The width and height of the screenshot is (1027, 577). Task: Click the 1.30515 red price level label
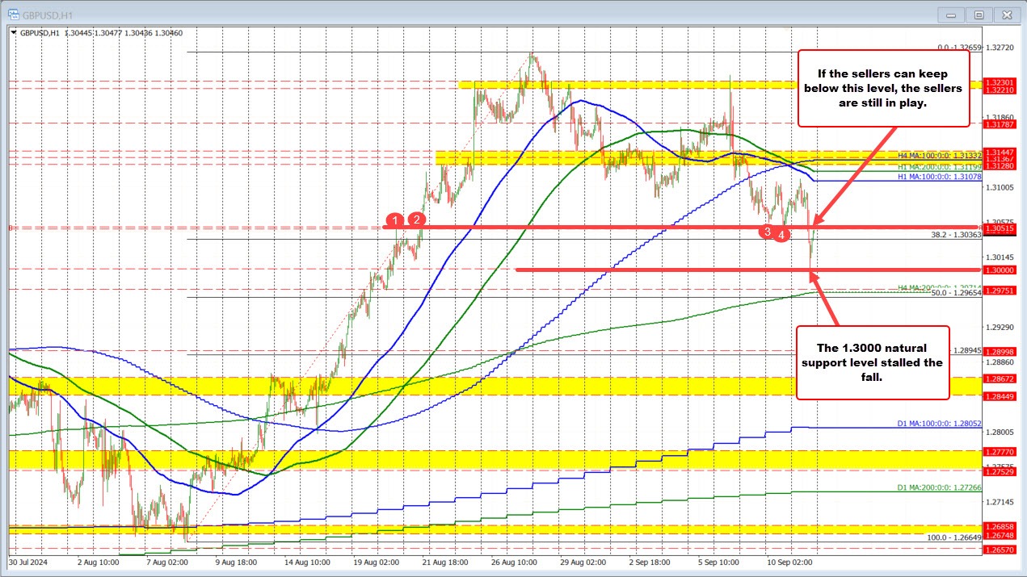pyautogui.click(x=1000, y=229)
